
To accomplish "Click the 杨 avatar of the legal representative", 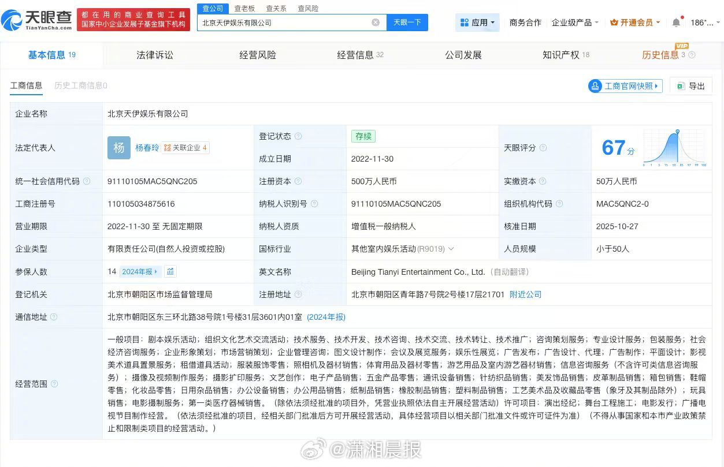I will click(119, 148).
